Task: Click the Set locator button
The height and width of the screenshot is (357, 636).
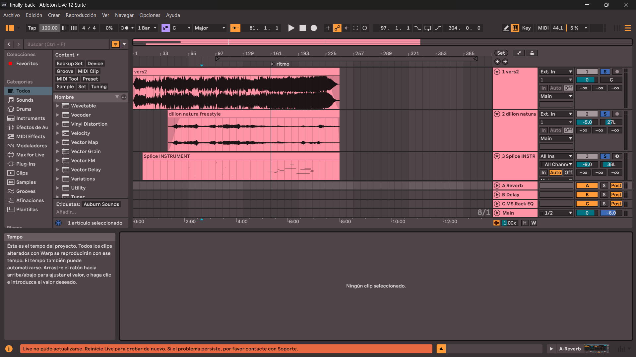Action: pyautogui.click(x=501, y=53)
